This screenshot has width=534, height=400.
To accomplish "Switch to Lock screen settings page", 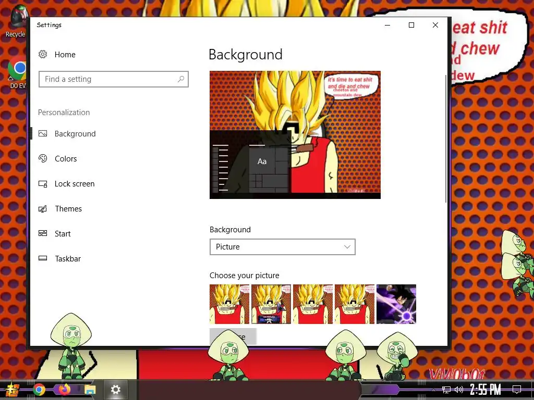I will (75, 184).
